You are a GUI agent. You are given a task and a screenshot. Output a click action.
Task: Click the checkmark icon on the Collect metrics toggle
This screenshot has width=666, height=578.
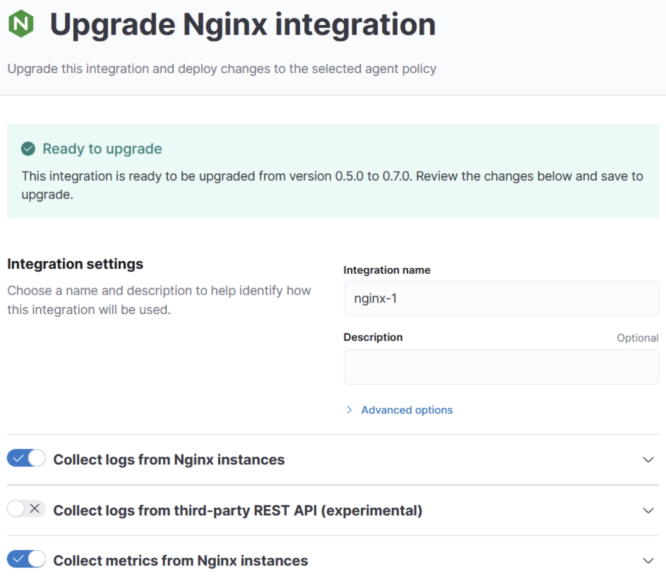point(19,559)
